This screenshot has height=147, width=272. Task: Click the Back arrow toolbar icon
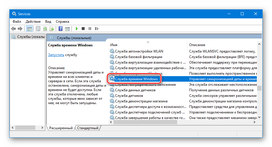[x=13, y=29]
